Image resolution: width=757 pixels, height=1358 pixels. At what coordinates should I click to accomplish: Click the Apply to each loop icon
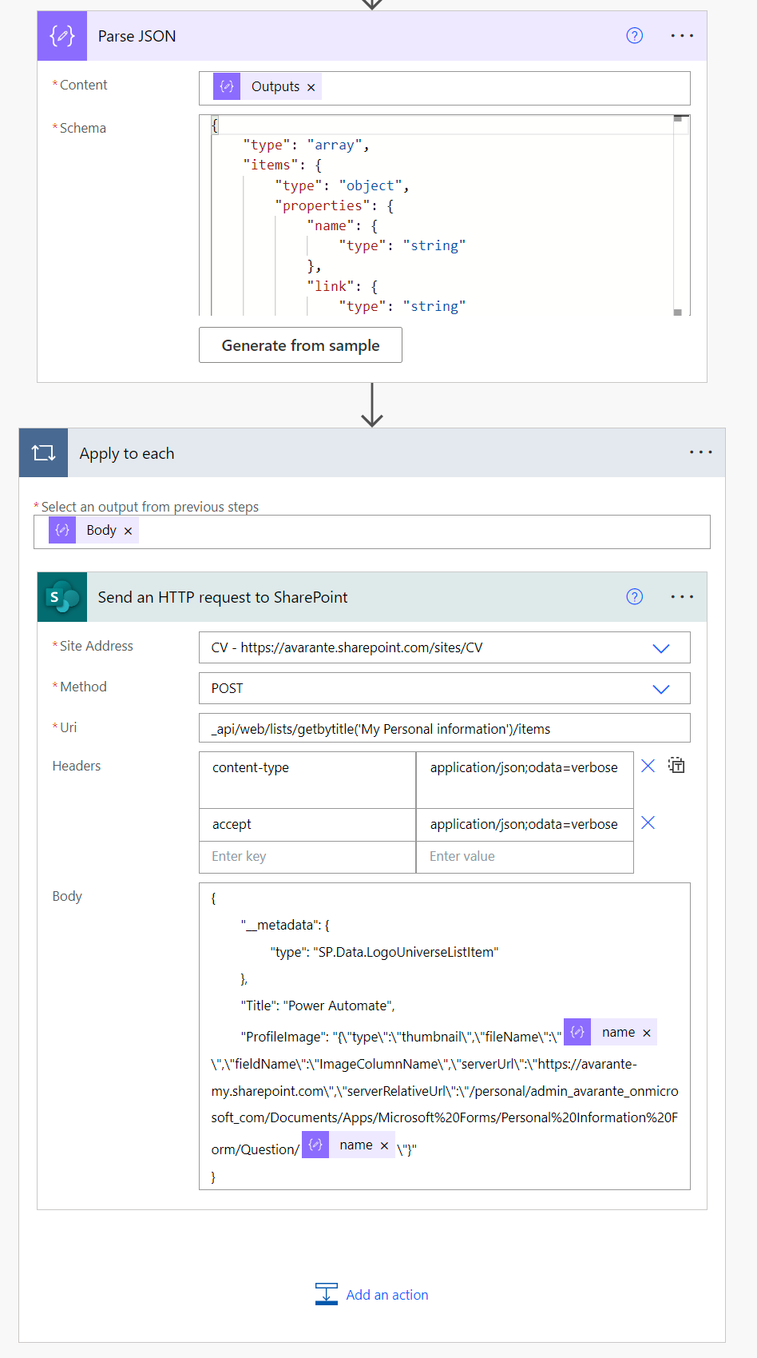(x=44, y=453)
